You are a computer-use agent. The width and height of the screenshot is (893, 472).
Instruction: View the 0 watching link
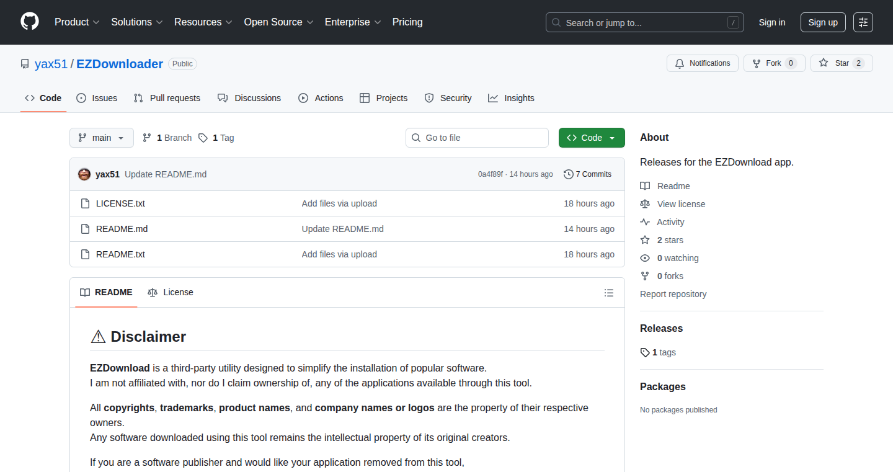(669, 258)
